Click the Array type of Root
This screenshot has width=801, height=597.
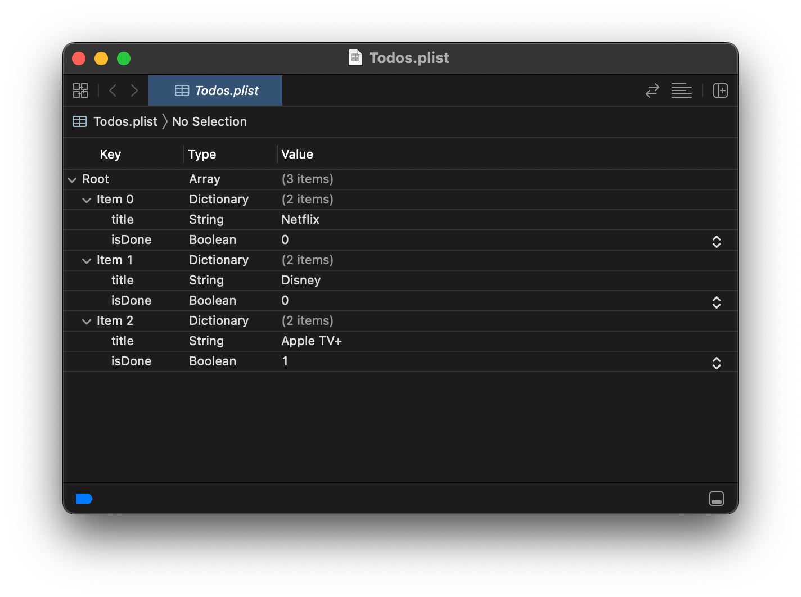click(205, 179)
